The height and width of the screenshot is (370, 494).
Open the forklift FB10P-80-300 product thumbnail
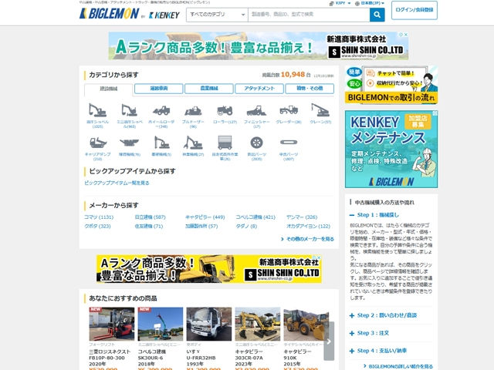click(x=111, y=324)
